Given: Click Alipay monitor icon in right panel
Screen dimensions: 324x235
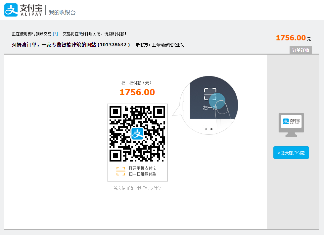Looking at the screenshot, I should click(x=291, y=125).
